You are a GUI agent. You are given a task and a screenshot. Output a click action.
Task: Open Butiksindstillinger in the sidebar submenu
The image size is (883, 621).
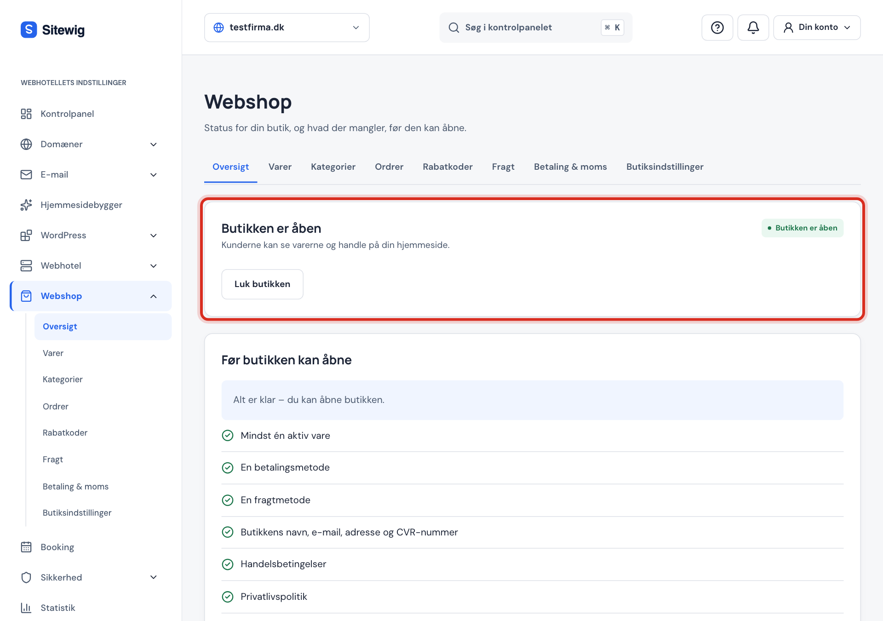click(x=103, y=513)
